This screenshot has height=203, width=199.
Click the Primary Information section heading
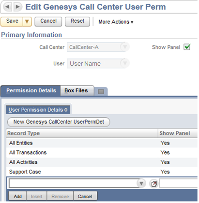point(31,35)
